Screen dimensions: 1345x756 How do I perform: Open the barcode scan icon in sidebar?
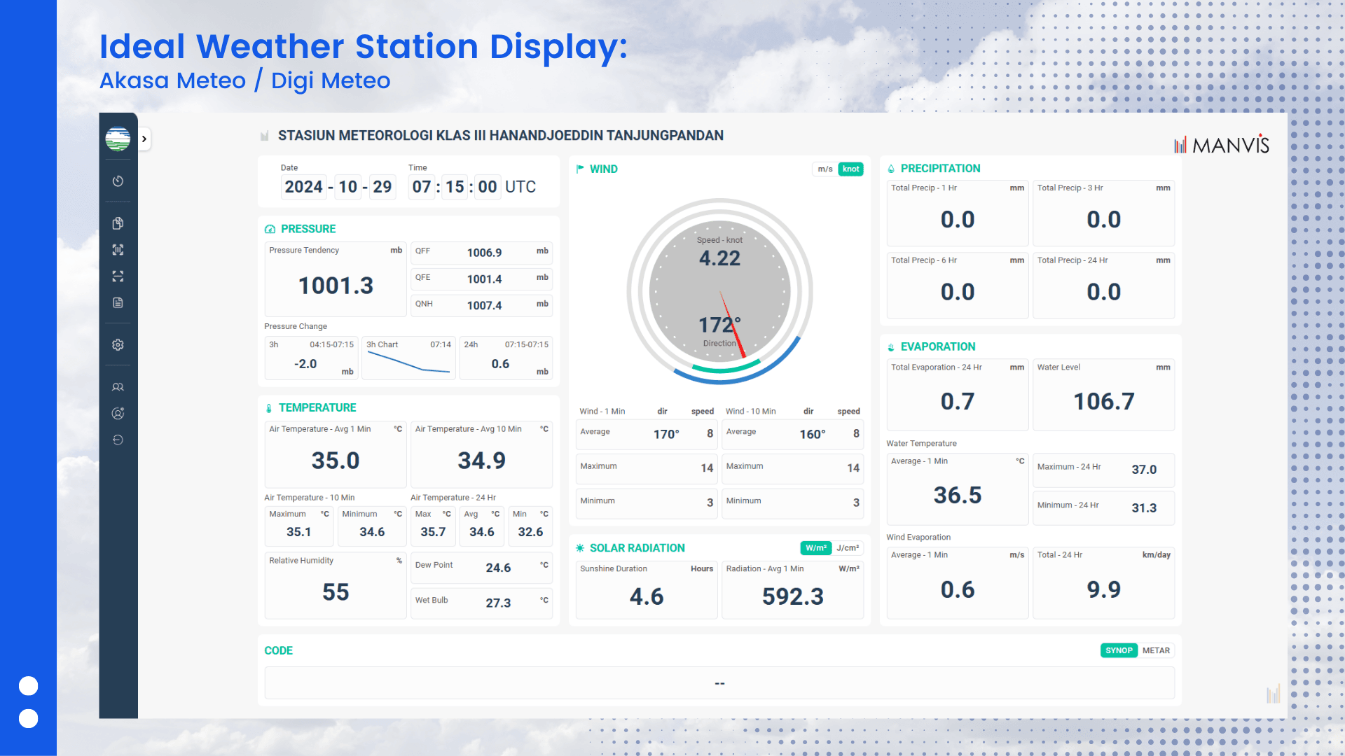[x=118, y=250]
